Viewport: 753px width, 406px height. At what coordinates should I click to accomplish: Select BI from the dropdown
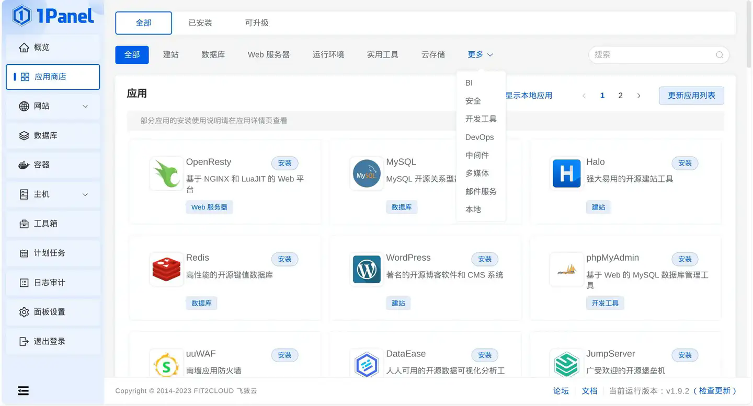pyautogui.click(x=481, y=83)
